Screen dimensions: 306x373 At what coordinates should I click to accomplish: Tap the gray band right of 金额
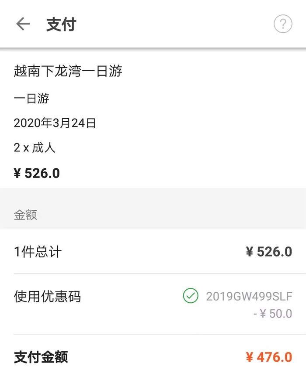[175, 215]
